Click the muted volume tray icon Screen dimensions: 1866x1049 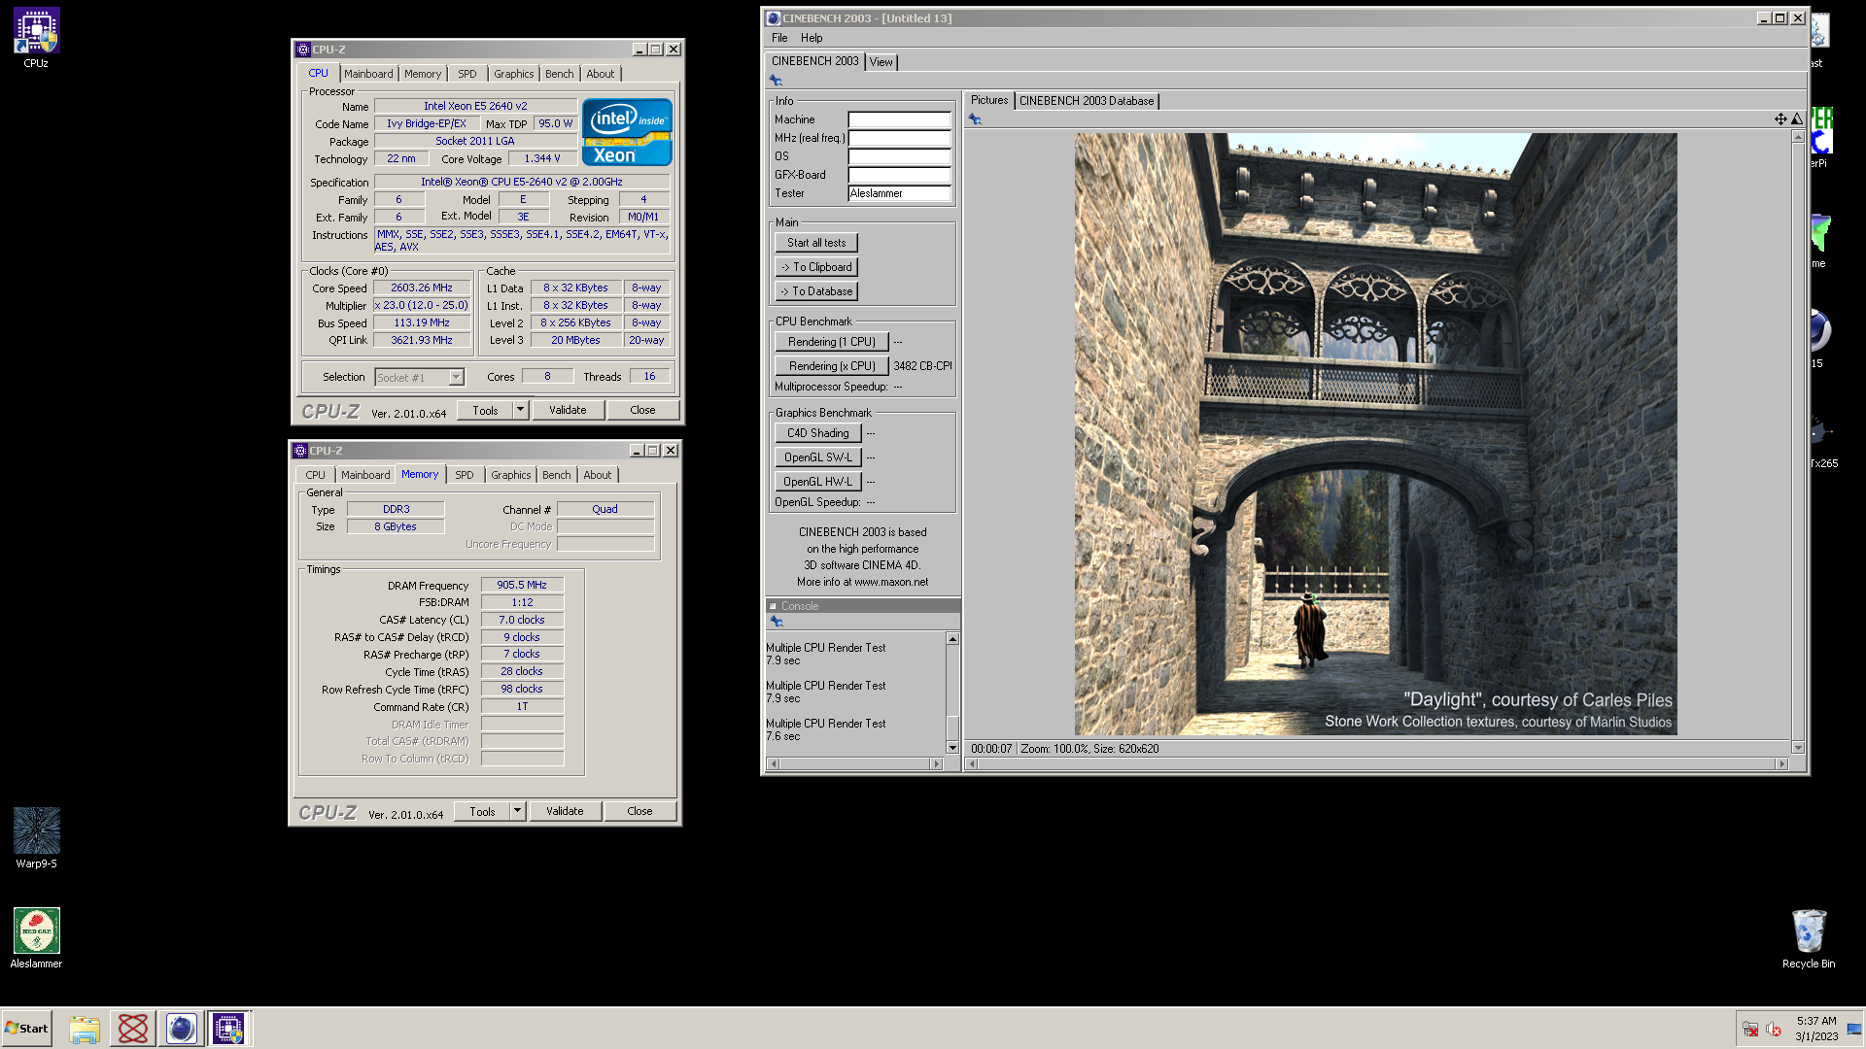click(x=1774, y=1030)
